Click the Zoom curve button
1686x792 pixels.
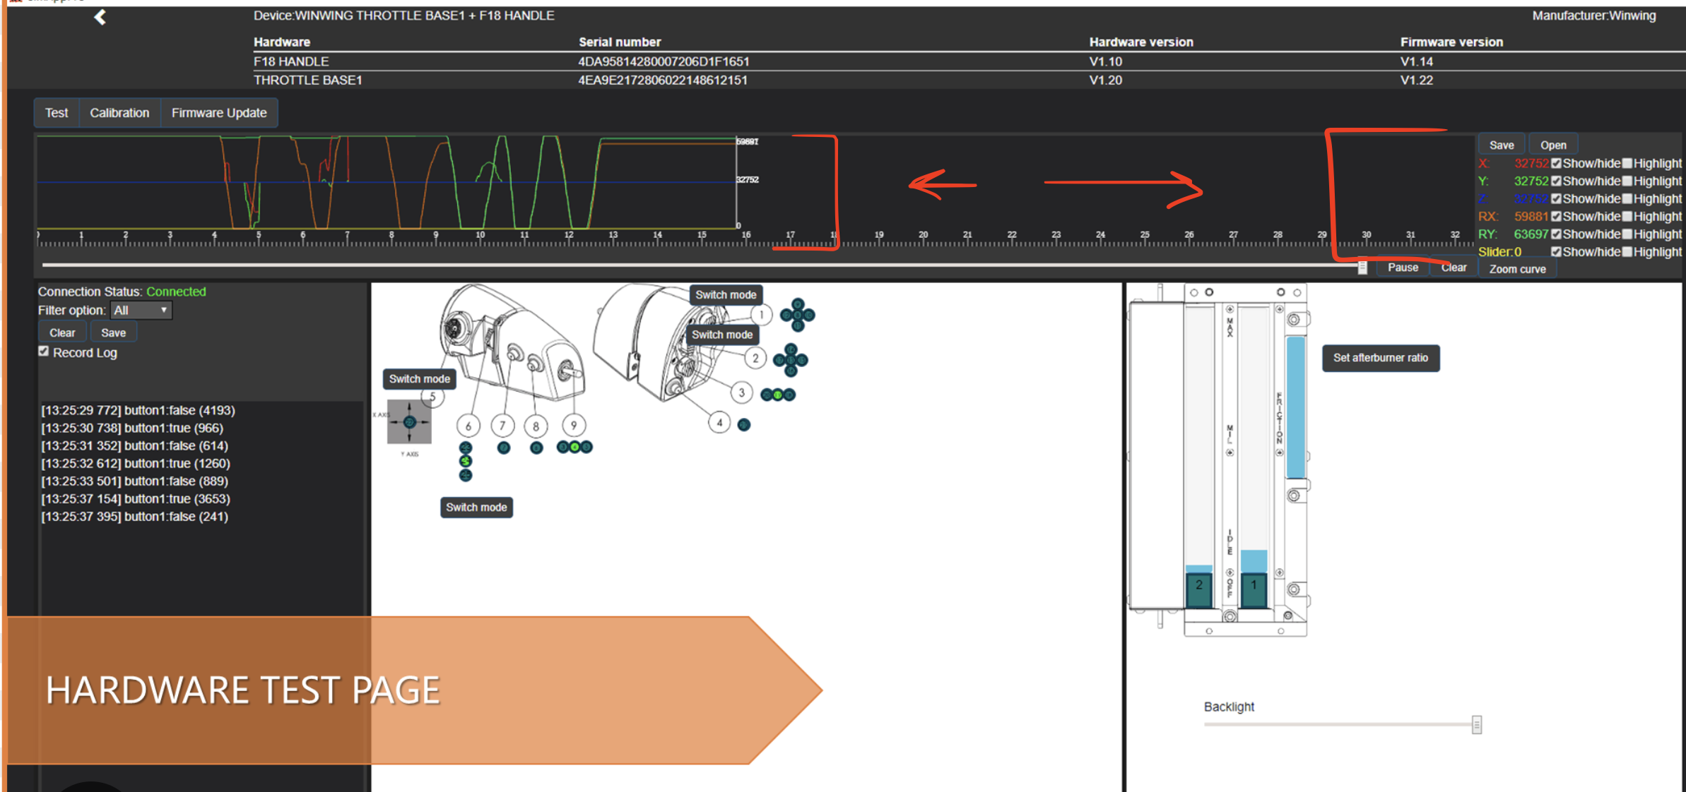[x=1517, y=269]
